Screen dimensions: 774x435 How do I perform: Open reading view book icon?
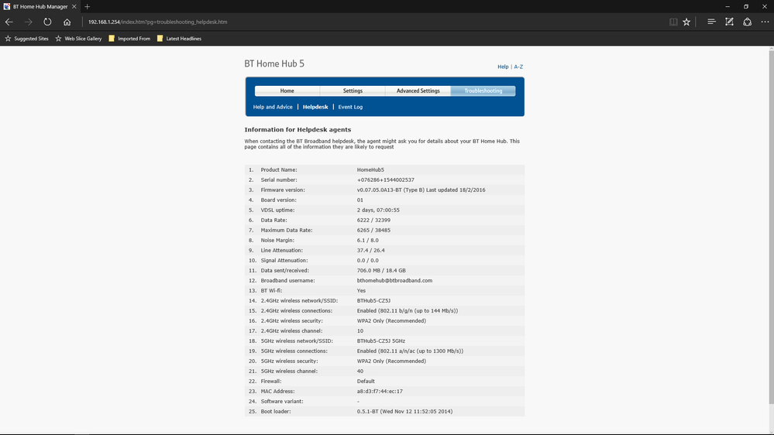673,22
